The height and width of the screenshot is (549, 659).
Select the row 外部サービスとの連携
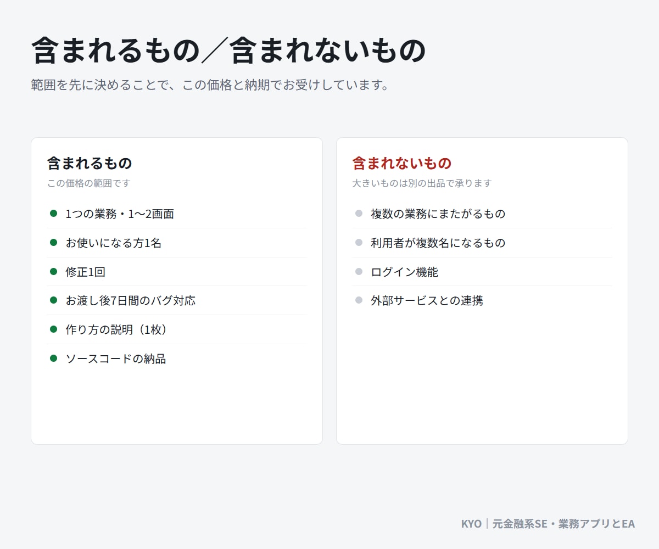point(482,300)
